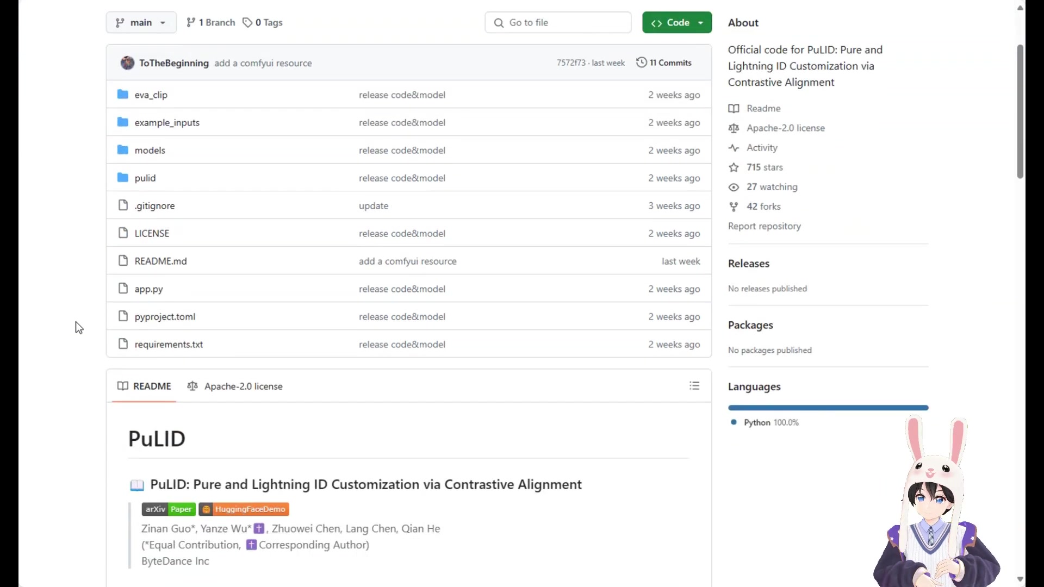The image size is (1044, 587).
Task: Select the README tab
Action: tap(144, 386)
